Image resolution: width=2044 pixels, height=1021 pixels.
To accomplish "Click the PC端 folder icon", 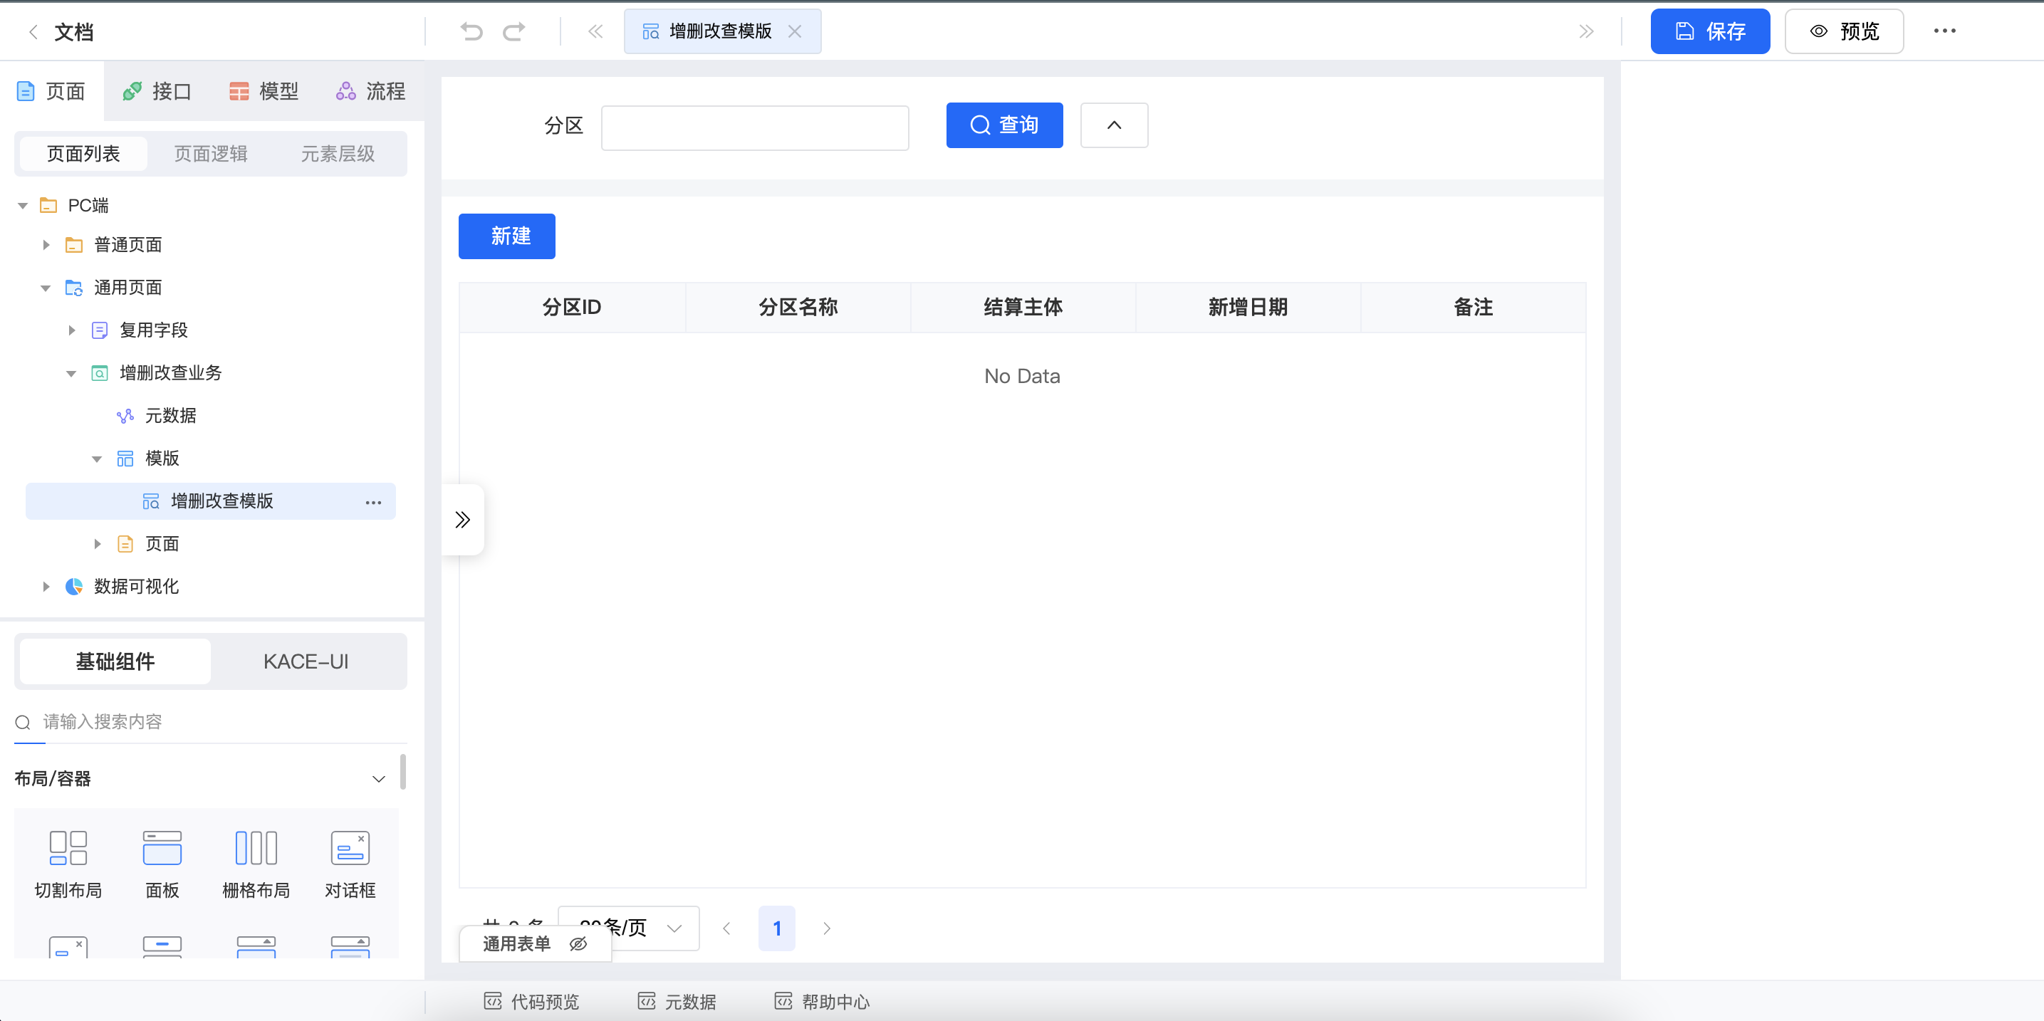I will tap(48, 206).
